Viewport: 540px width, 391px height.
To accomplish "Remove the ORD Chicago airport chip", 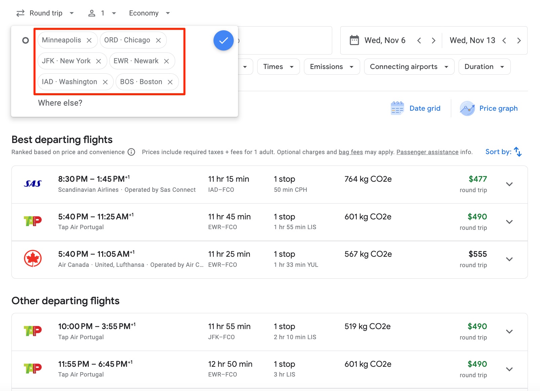I will [x=158, y=40].
